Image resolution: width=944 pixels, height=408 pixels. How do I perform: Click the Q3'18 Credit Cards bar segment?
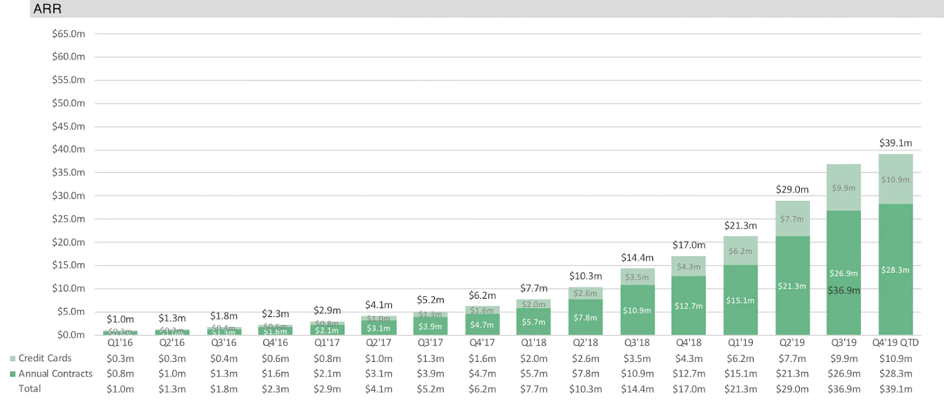click(x=637, y=276)
